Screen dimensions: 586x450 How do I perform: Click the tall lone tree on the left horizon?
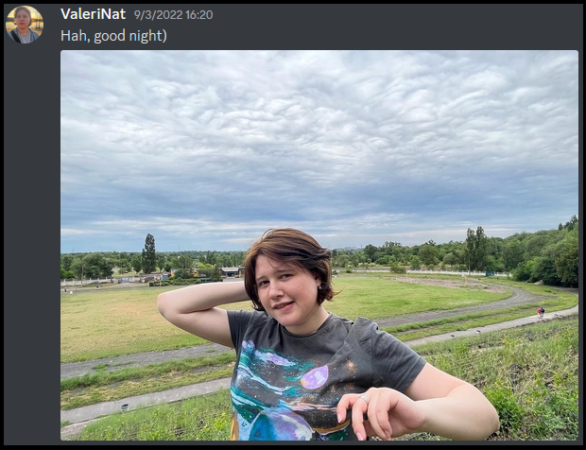click(x=148, y=253)
